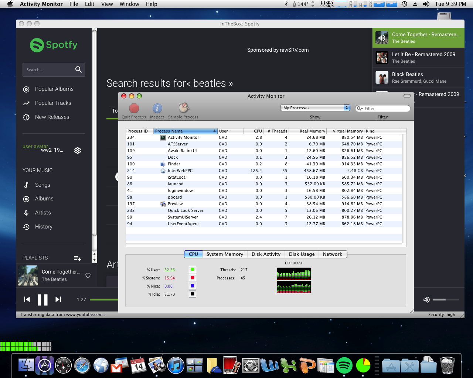The height and width of the screenshot is (378, 473).
Task: Select the InterWebPPC process row
Action: [x=264, y=171]
